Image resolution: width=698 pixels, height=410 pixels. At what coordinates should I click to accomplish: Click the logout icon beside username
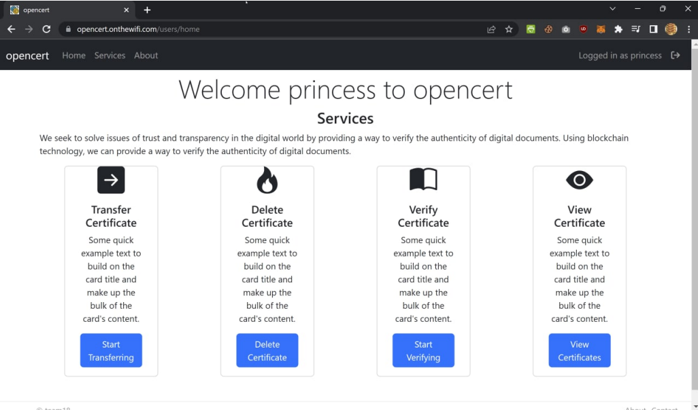pyautogui.click(x=675, y=56)
